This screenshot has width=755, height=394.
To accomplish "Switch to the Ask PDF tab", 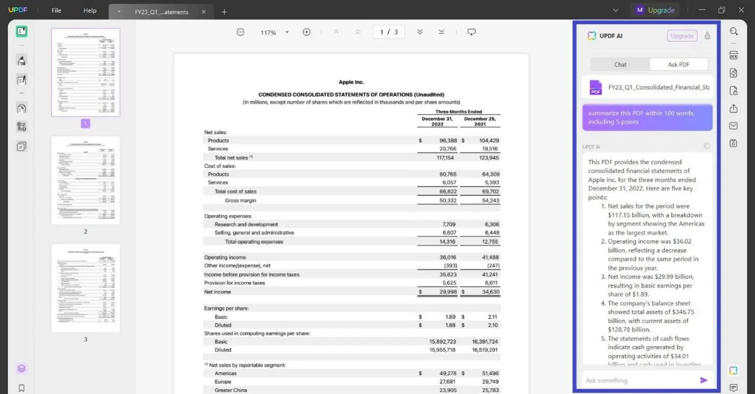I will click(x=679, y=64).
